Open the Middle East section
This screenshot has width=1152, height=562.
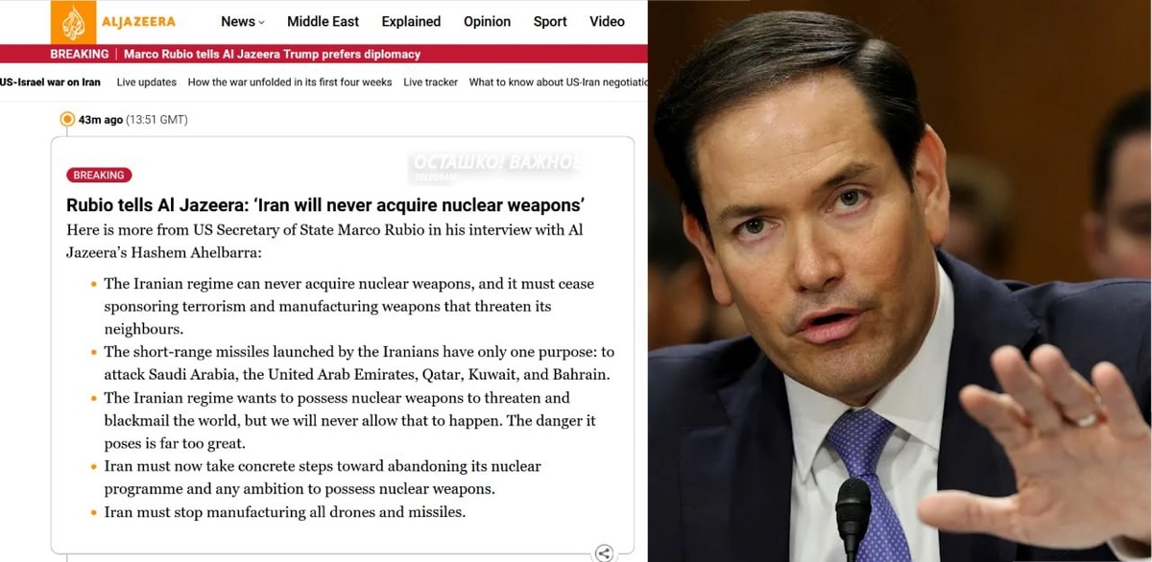click(x=323, y=21)
